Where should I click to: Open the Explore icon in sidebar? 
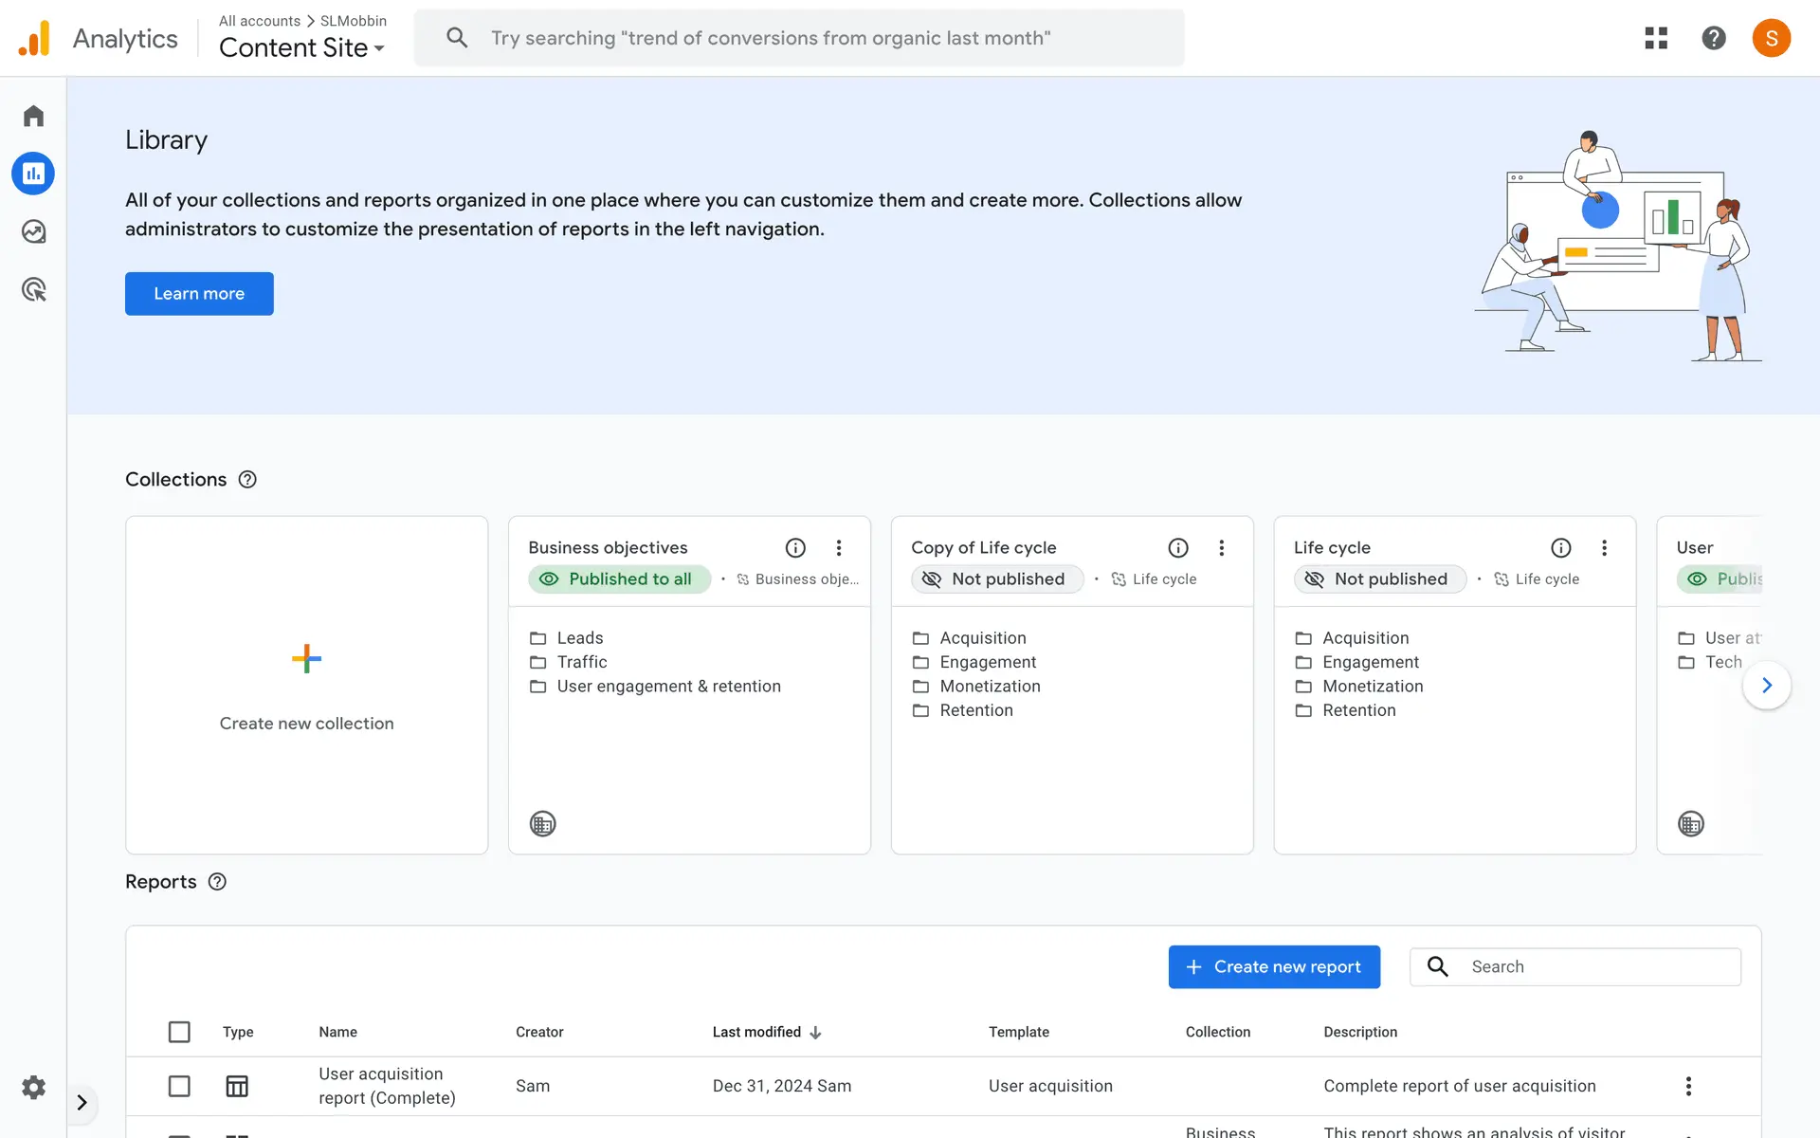tap(33, 231)
